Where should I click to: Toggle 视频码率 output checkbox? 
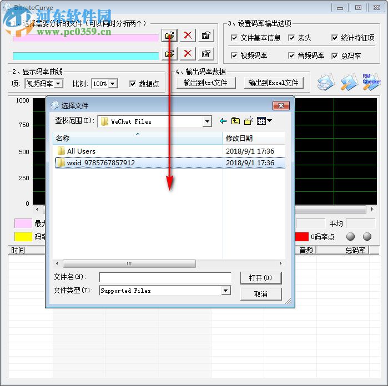234,55
